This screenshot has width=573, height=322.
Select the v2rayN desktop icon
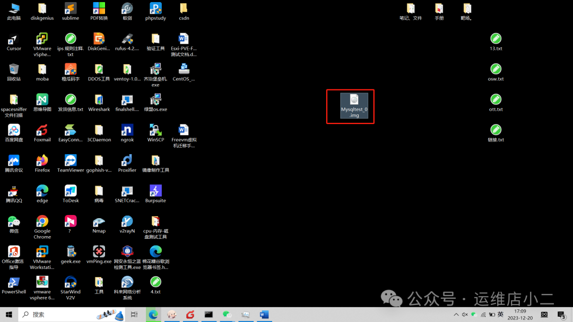(127, 224)
